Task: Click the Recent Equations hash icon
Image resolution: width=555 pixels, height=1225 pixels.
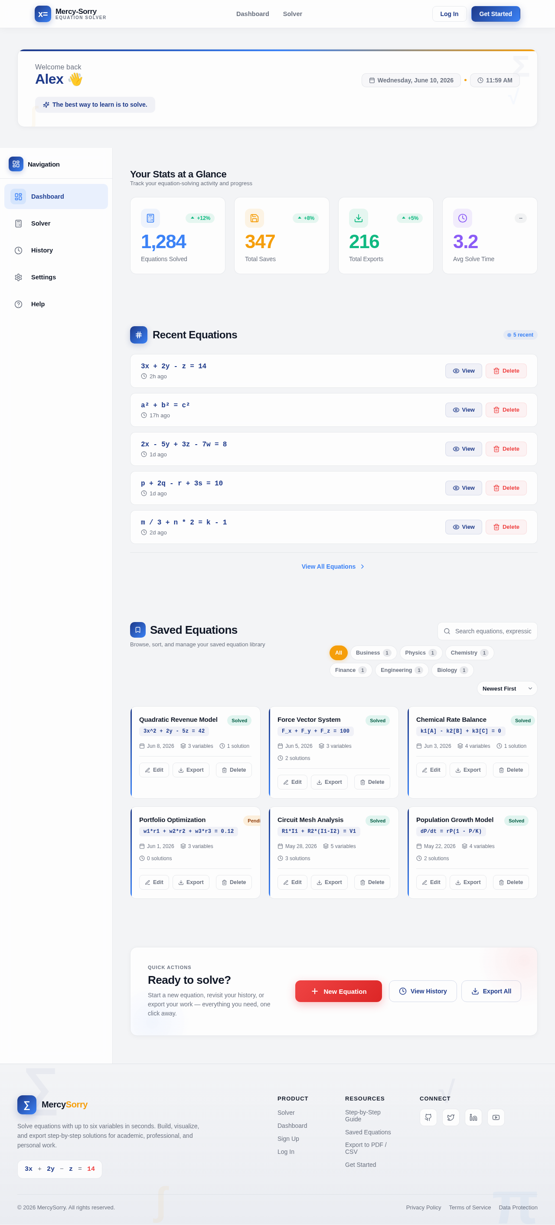Action: [x=139, y=335]
